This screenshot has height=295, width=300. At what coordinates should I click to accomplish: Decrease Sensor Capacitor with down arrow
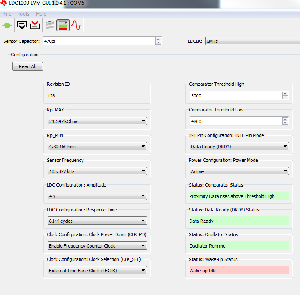(x=158, y=43)
